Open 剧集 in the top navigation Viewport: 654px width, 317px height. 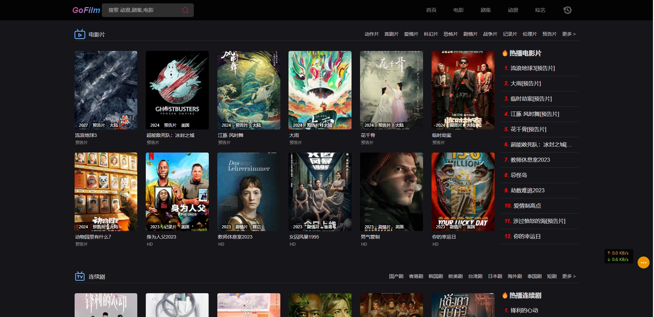(486, 10)
